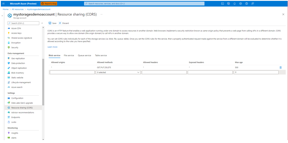Screen dimensions: 288x143
Task: Close the Resource sharing blade
Action: click(x=283, y=14)
